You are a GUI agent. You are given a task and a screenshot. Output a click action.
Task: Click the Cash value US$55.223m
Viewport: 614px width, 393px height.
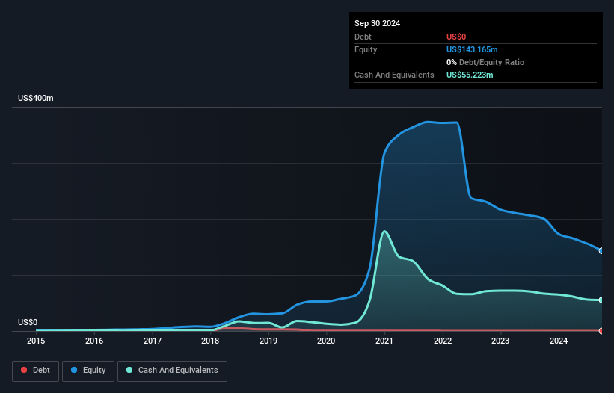[470, 75]
